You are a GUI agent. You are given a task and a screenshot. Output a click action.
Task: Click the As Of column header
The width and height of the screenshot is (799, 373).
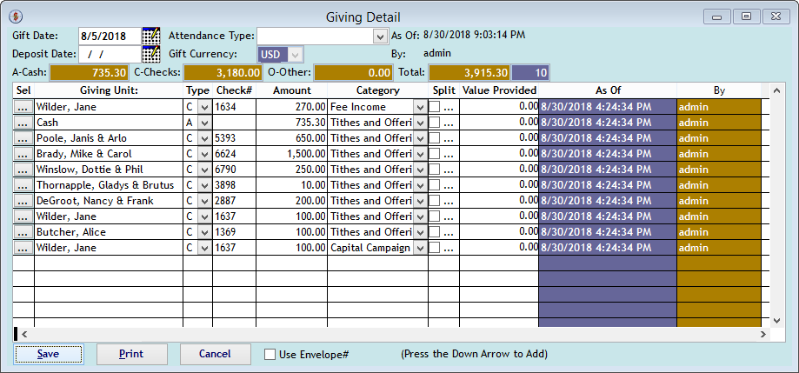pos(608,90)
